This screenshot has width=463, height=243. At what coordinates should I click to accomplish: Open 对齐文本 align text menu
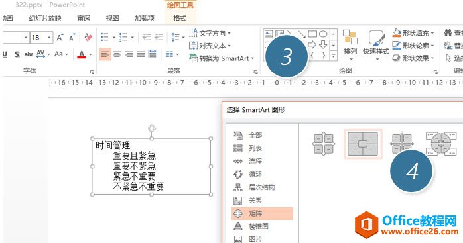[210, 46]
